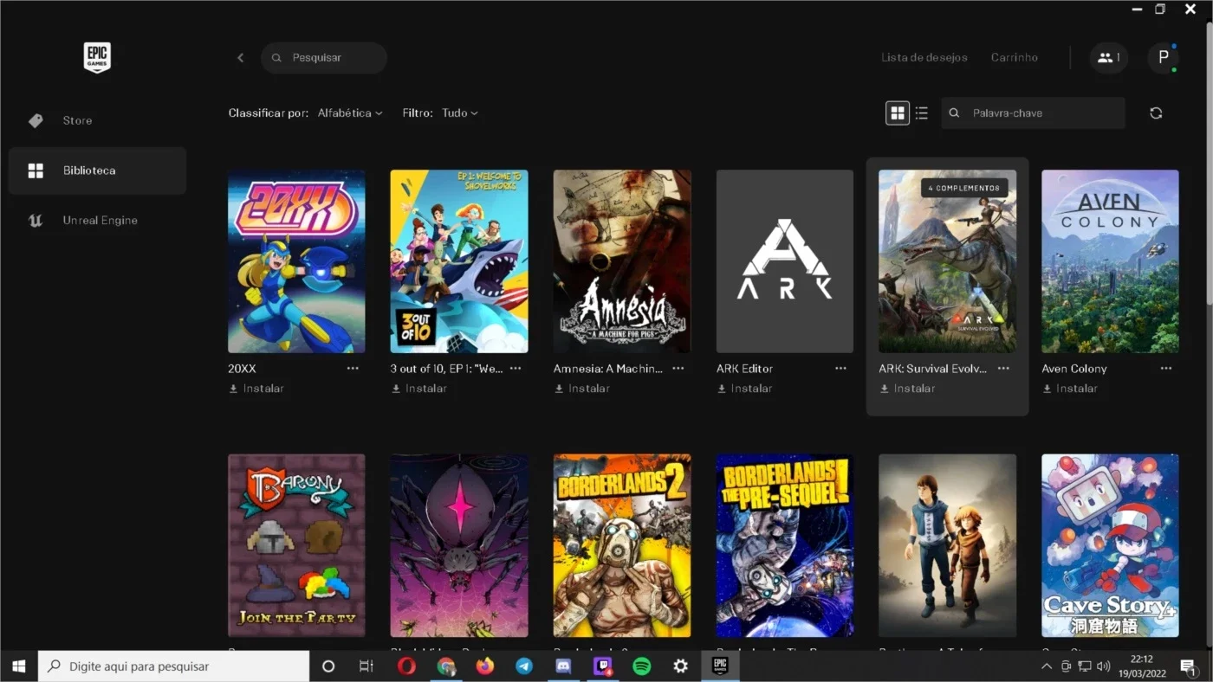Open the three-dot menu for 3 out of 10
The width and height of the screenshot is (1213, 682).
tap(516, 369)
